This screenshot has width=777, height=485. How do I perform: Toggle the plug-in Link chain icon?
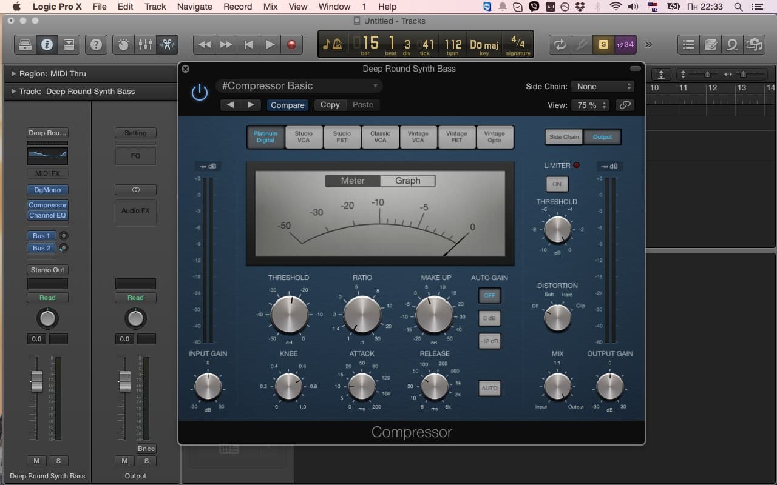pos(624,105)
